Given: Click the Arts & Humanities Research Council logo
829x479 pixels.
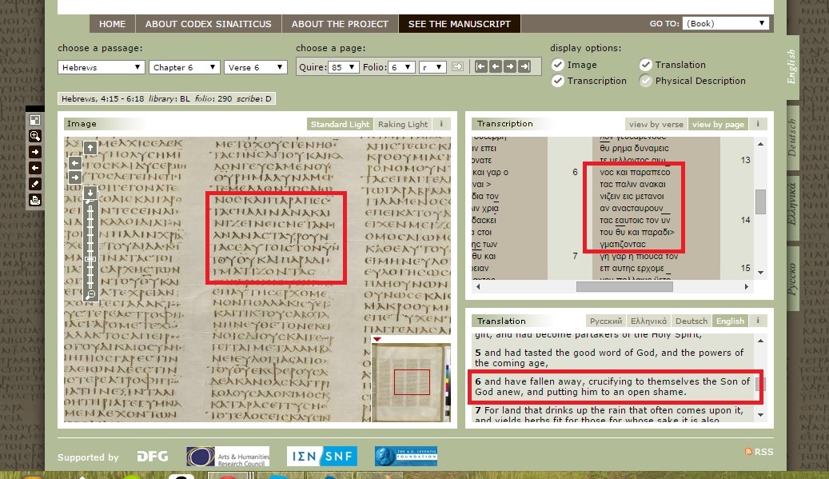Looking at the screenshot, I should click(x=228, y=457).
